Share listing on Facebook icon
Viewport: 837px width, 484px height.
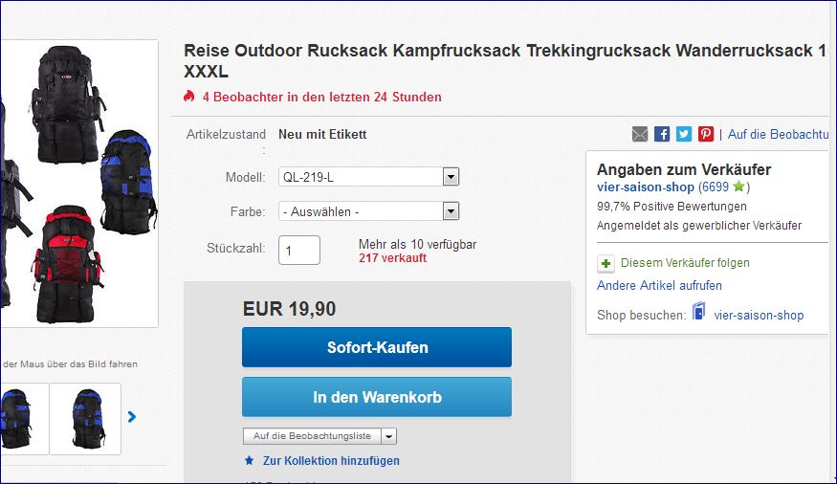[x=662, y=134]
